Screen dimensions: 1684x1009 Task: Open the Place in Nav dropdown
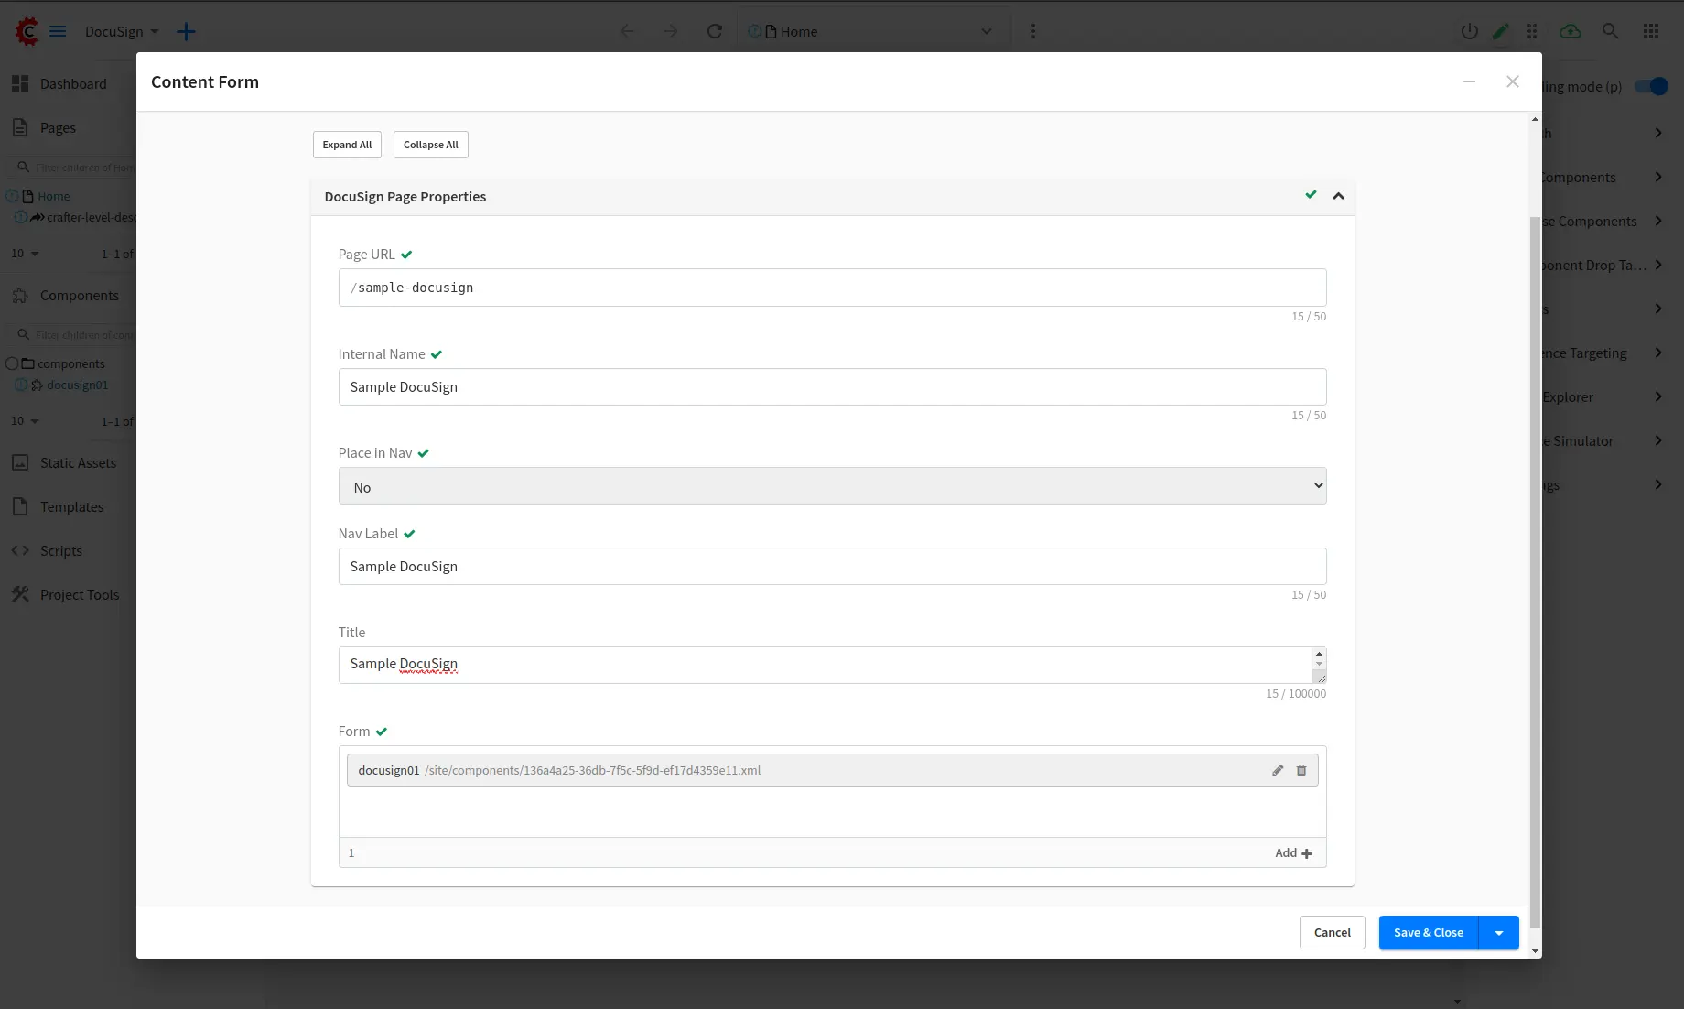click(x=832, y=486)
